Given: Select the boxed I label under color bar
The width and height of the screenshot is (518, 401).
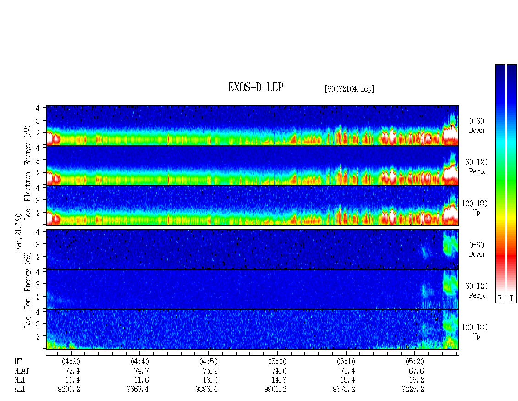Looking at the screenshot, I should tap(512, 299).
